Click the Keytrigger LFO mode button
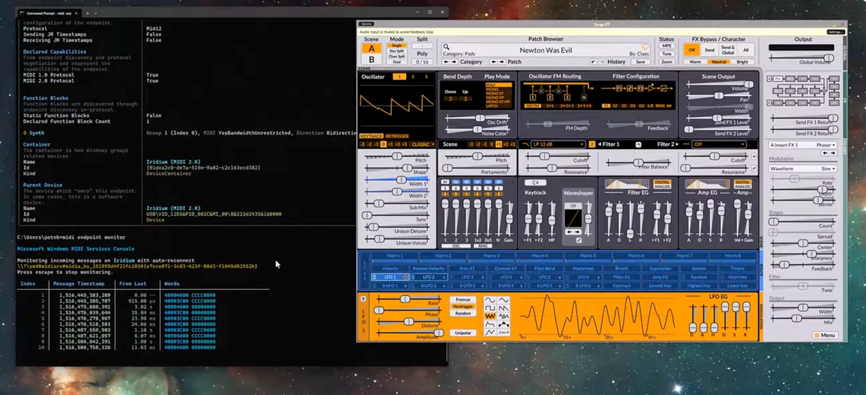 point(463,306)
